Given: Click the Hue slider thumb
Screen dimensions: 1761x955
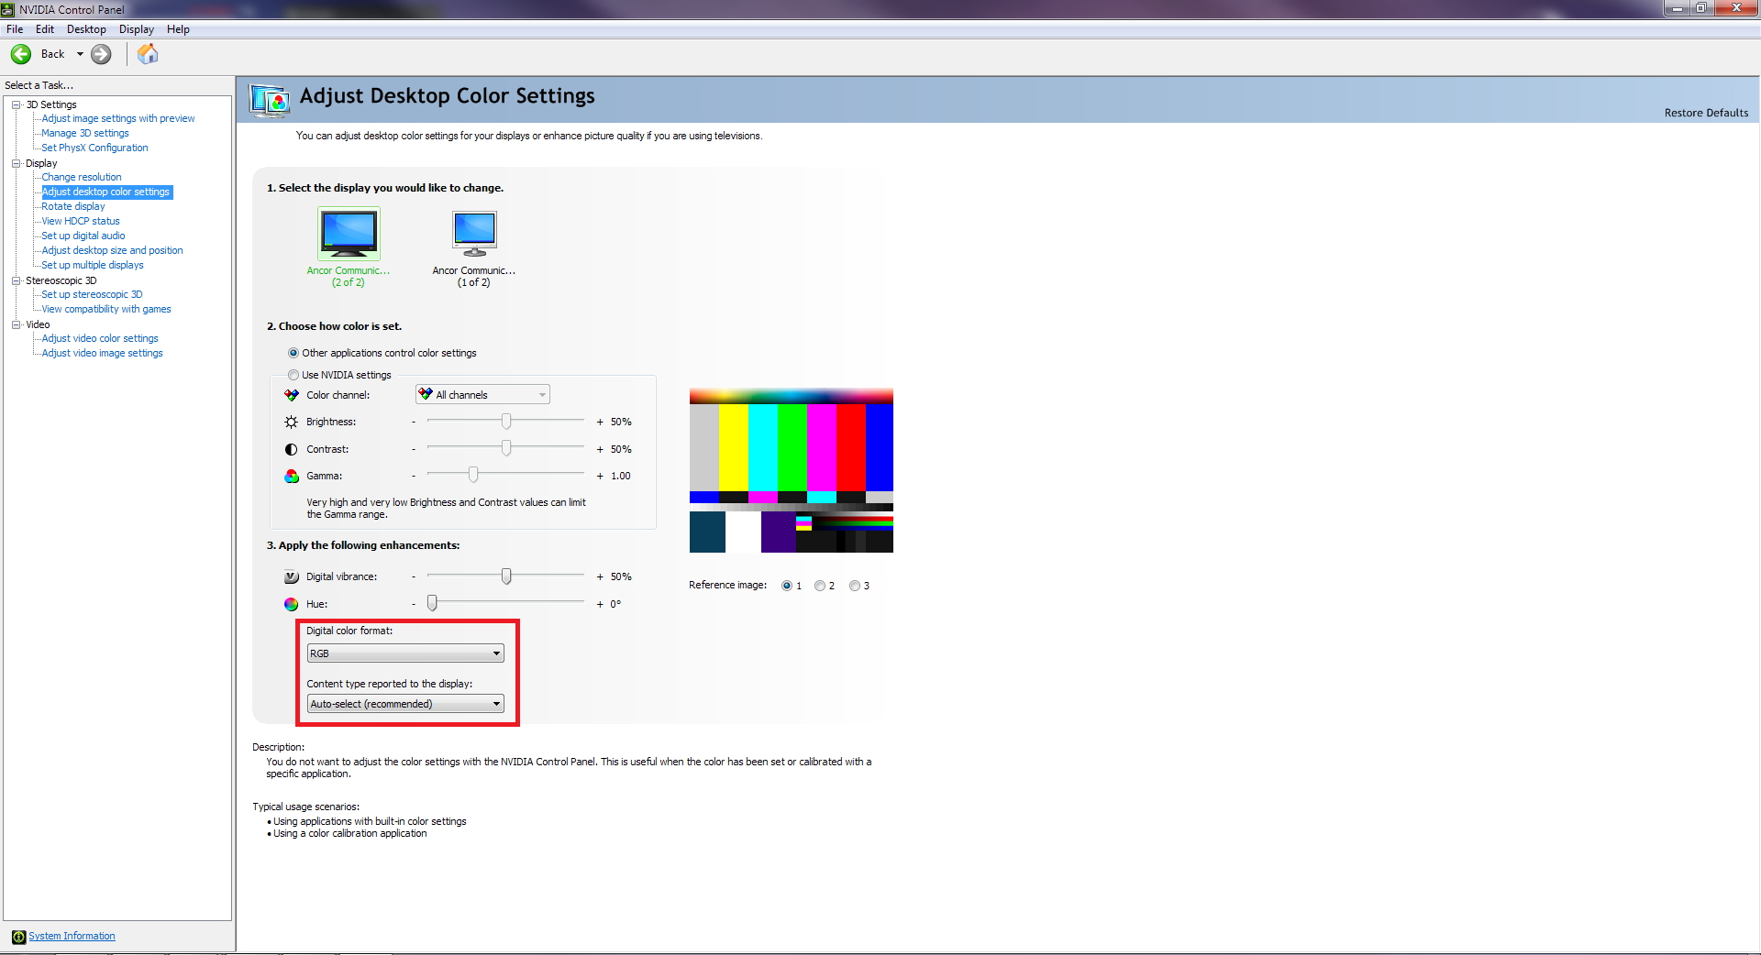Looking at the screenshot, I should pyautogui.click(x=432, y=603).
